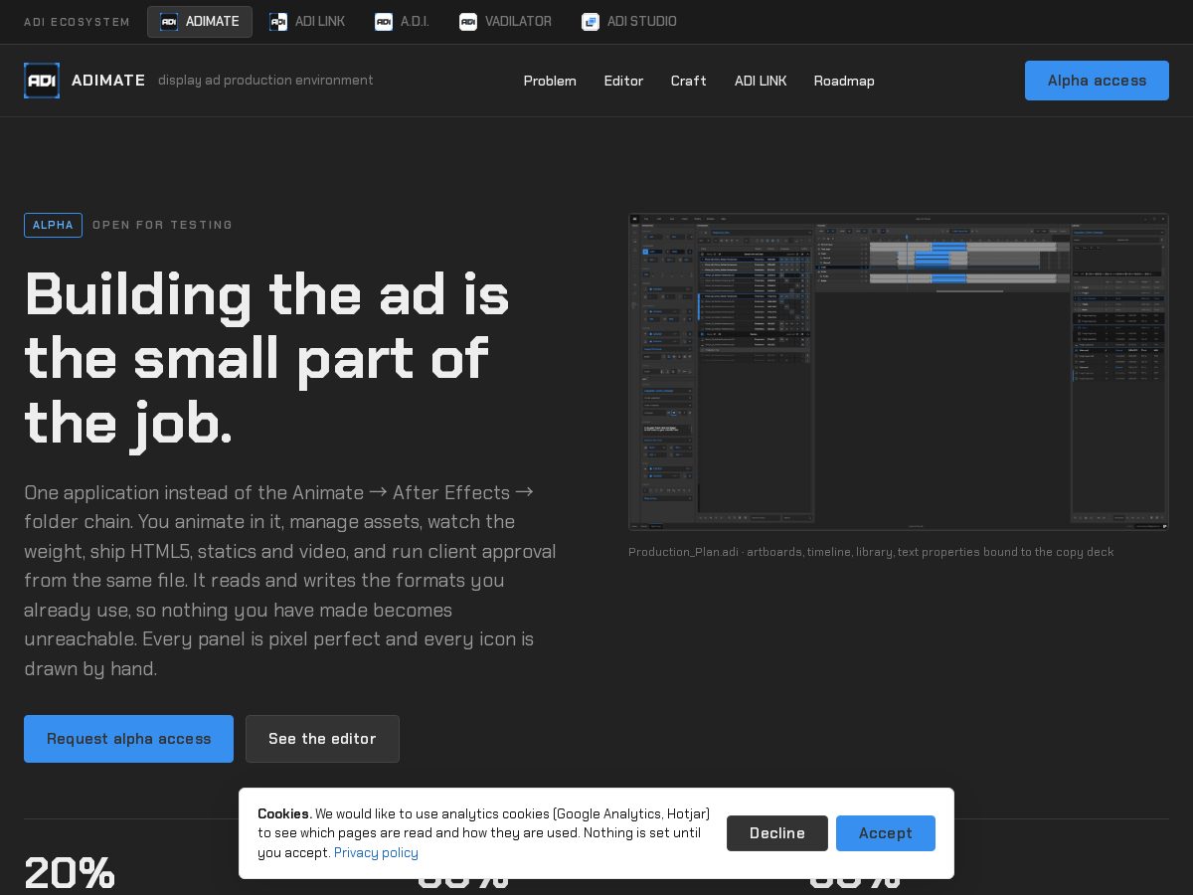Image resolution: width=1193 pixels, height=895 pixels.
Task: Open the ADI STUDIO ecosystem tab
Action: (x=629, y=22)
